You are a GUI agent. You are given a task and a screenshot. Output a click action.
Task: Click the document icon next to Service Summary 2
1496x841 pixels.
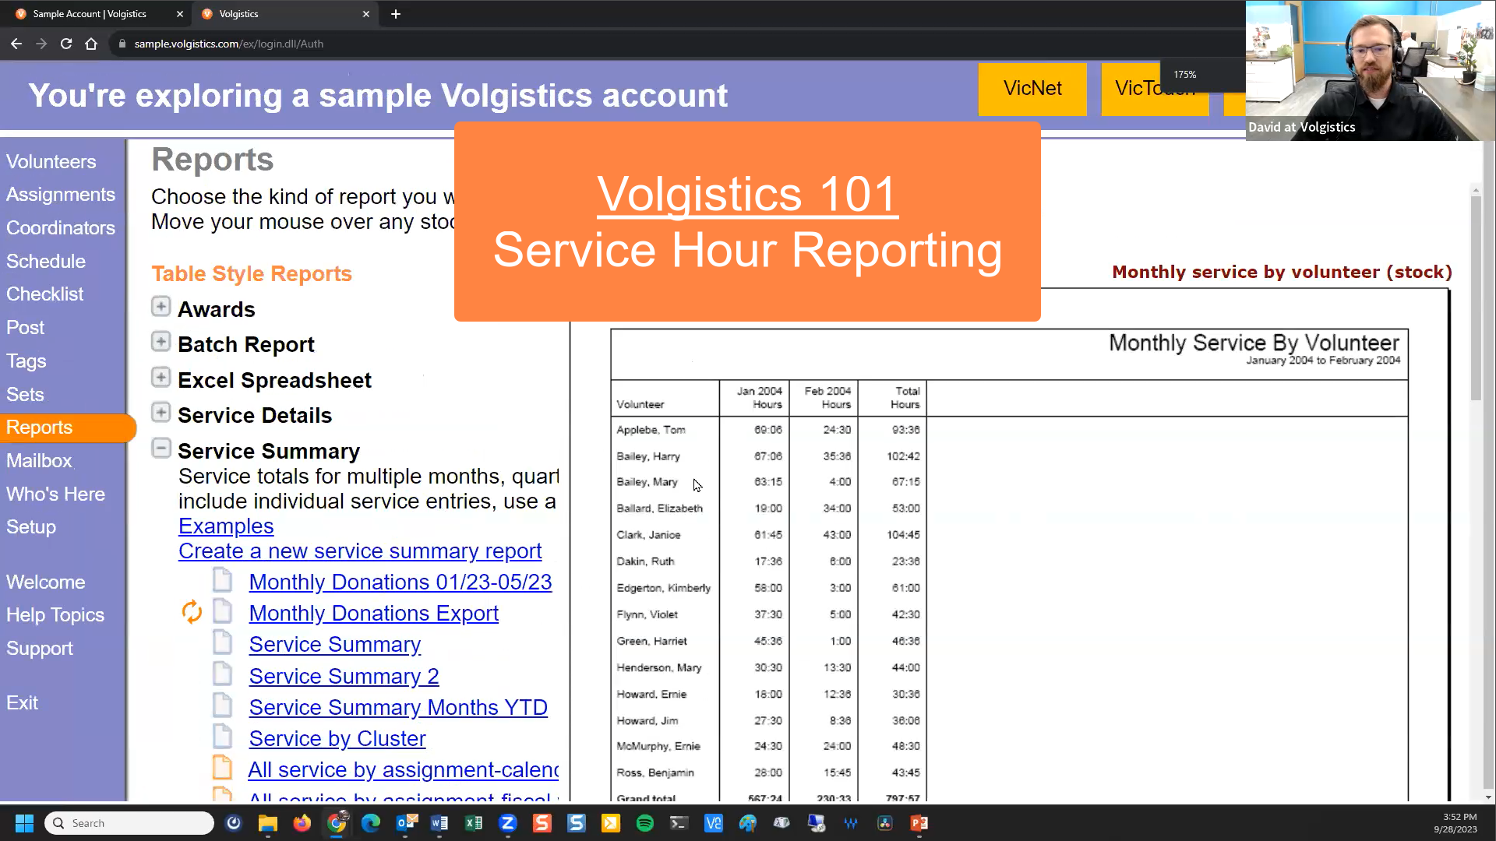[x=223, y=675]
